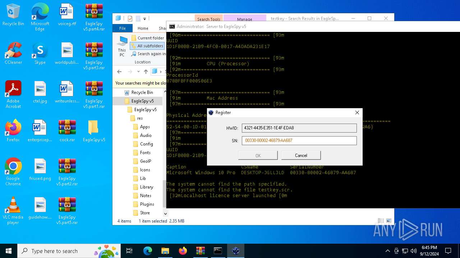Image resolution: width=460 pixels, height=258 pixels.
Task: Open the volume control in system tray
Action: (414, 251)
